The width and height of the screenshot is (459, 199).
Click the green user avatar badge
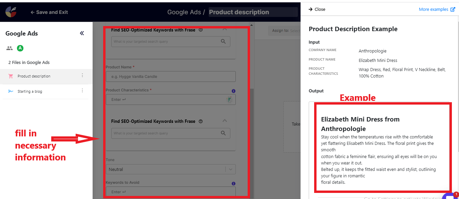[x=20, y=48]
